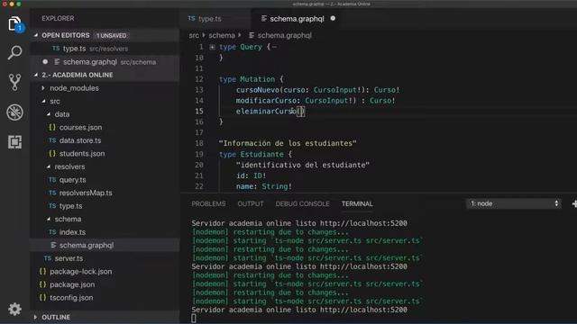Viewport: 577px width, 324px height.
Task: Expand folded type Query block
Action: click(213, 47)
